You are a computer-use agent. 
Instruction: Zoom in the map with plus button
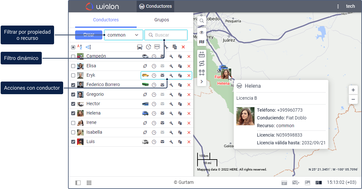point(353,90)
